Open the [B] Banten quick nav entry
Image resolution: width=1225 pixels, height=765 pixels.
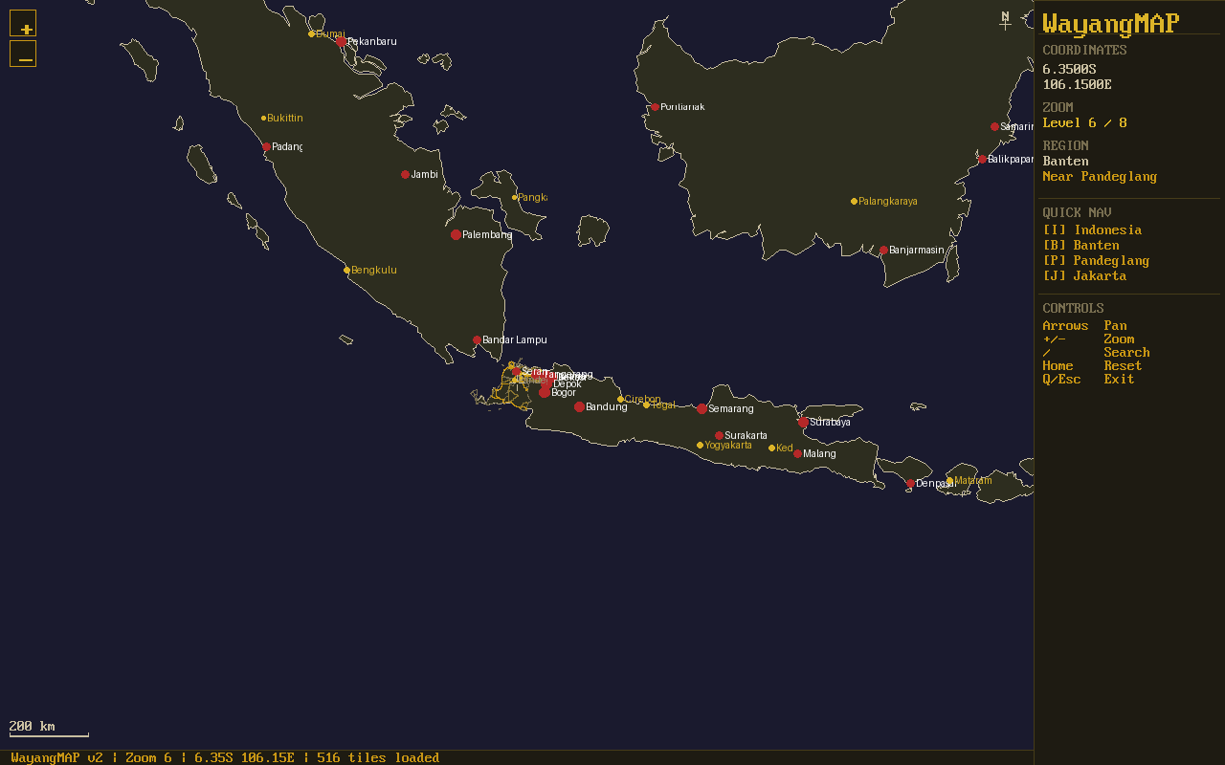(x=1080, y=245)
